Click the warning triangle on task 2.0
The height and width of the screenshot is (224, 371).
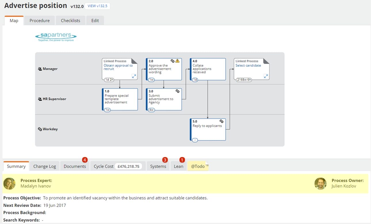(178, 61)
